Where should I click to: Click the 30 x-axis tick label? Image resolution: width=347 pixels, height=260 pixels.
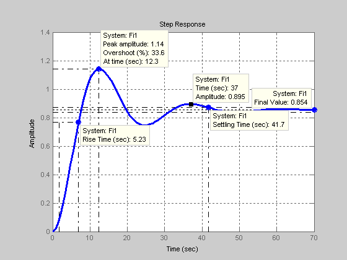tap(164, 238)
